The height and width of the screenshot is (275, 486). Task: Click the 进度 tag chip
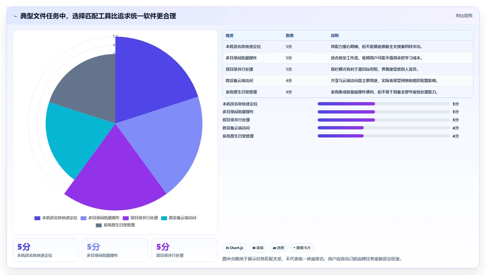[278, 248]
